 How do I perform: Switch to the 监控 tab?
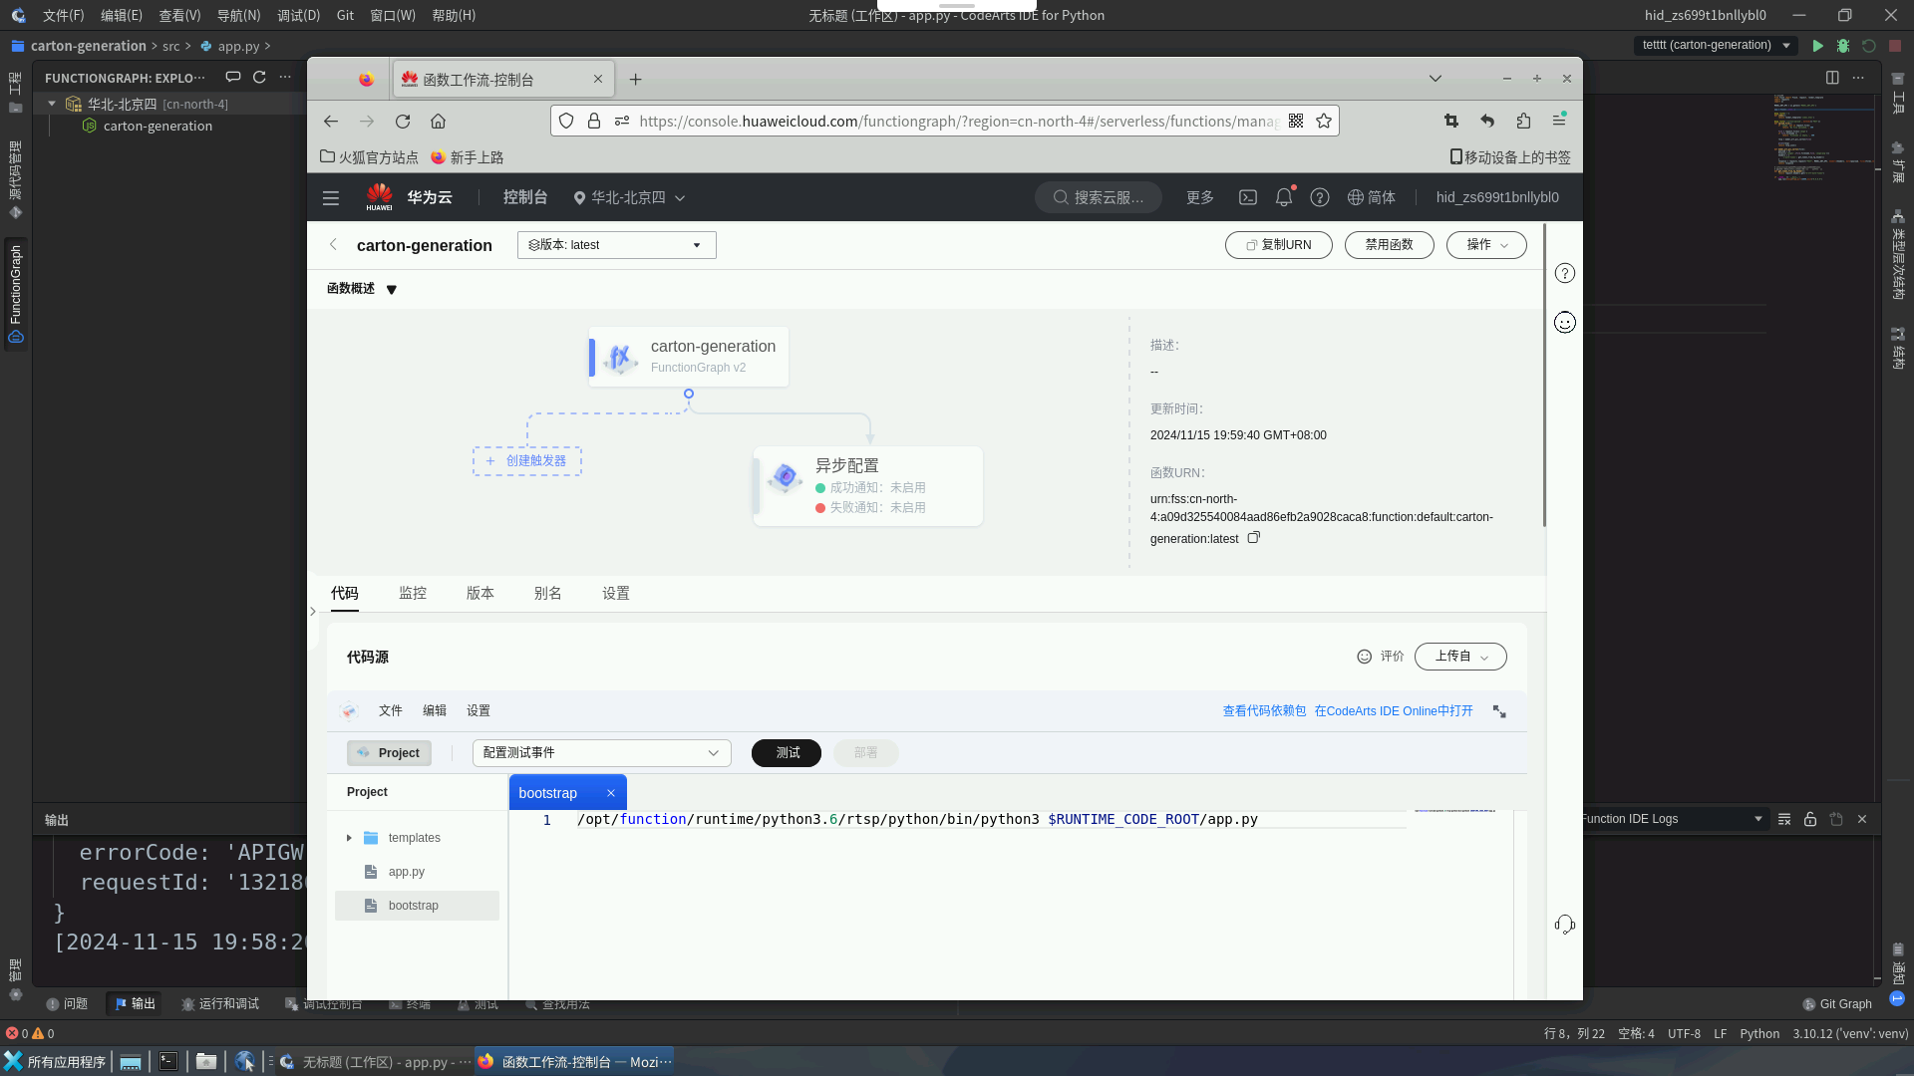[413, 593]
